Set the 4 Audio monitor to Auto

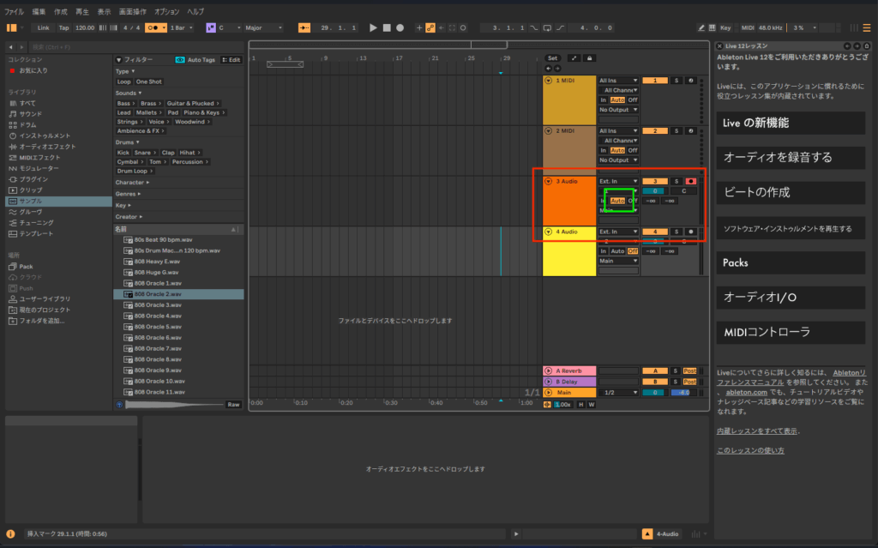point(617,250)
